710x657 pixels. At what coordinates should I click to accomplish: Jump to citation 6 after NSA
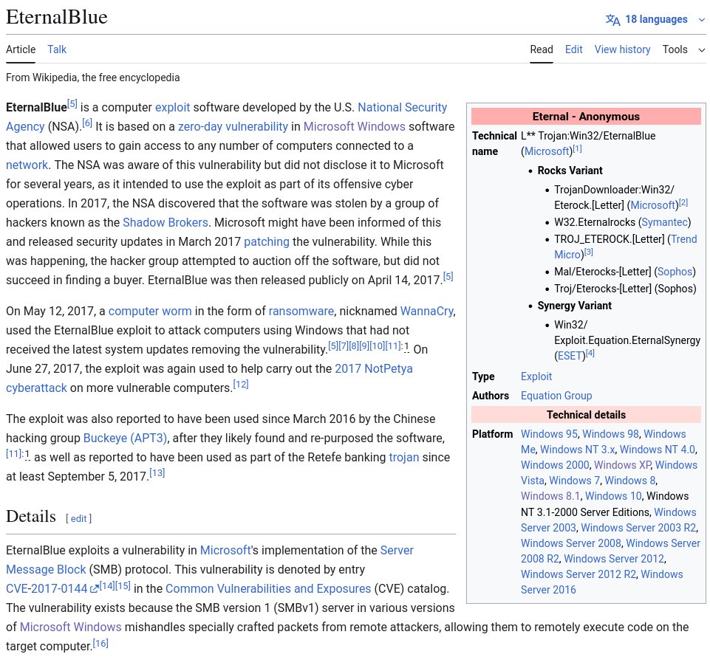87,123
